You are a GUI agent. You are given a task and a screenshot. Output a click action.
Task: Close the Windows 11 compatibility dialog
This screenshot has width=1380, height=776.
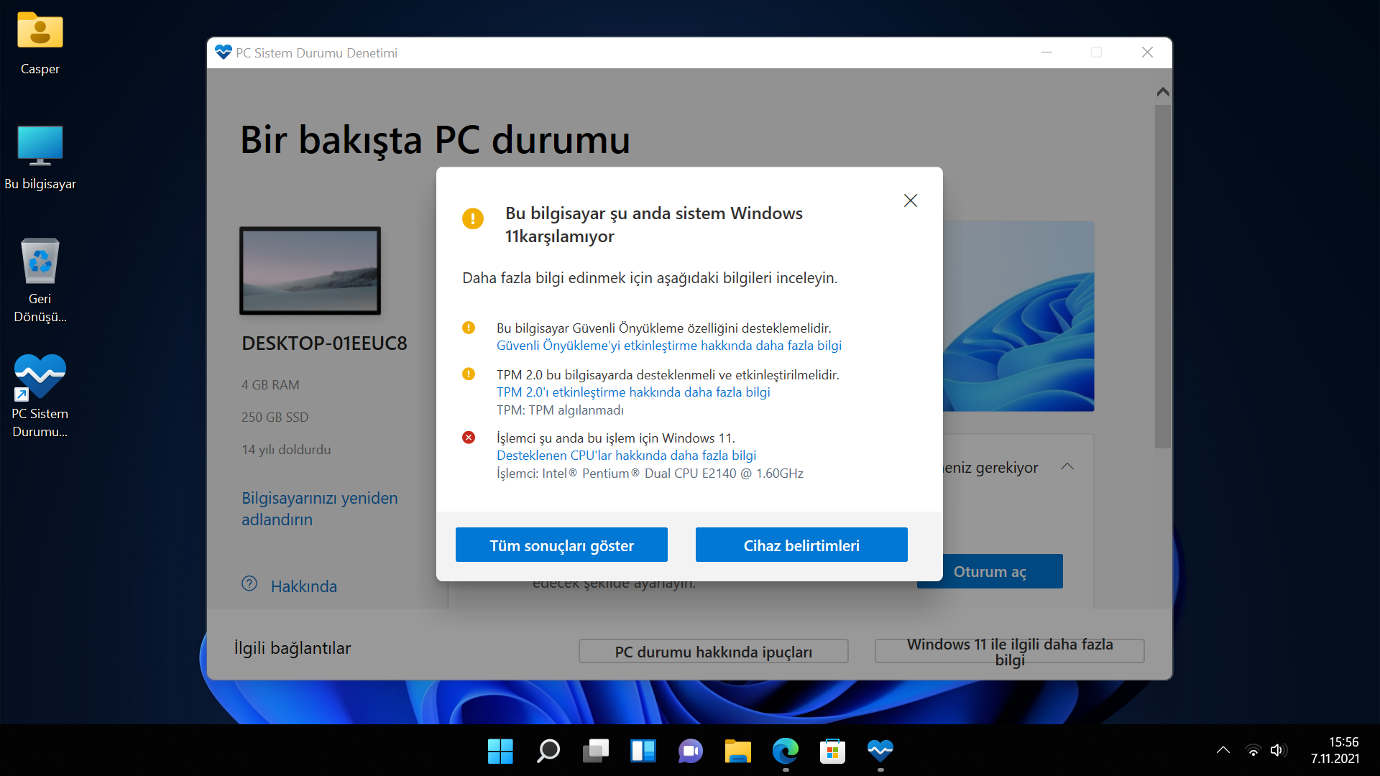[x=910, y=200]
